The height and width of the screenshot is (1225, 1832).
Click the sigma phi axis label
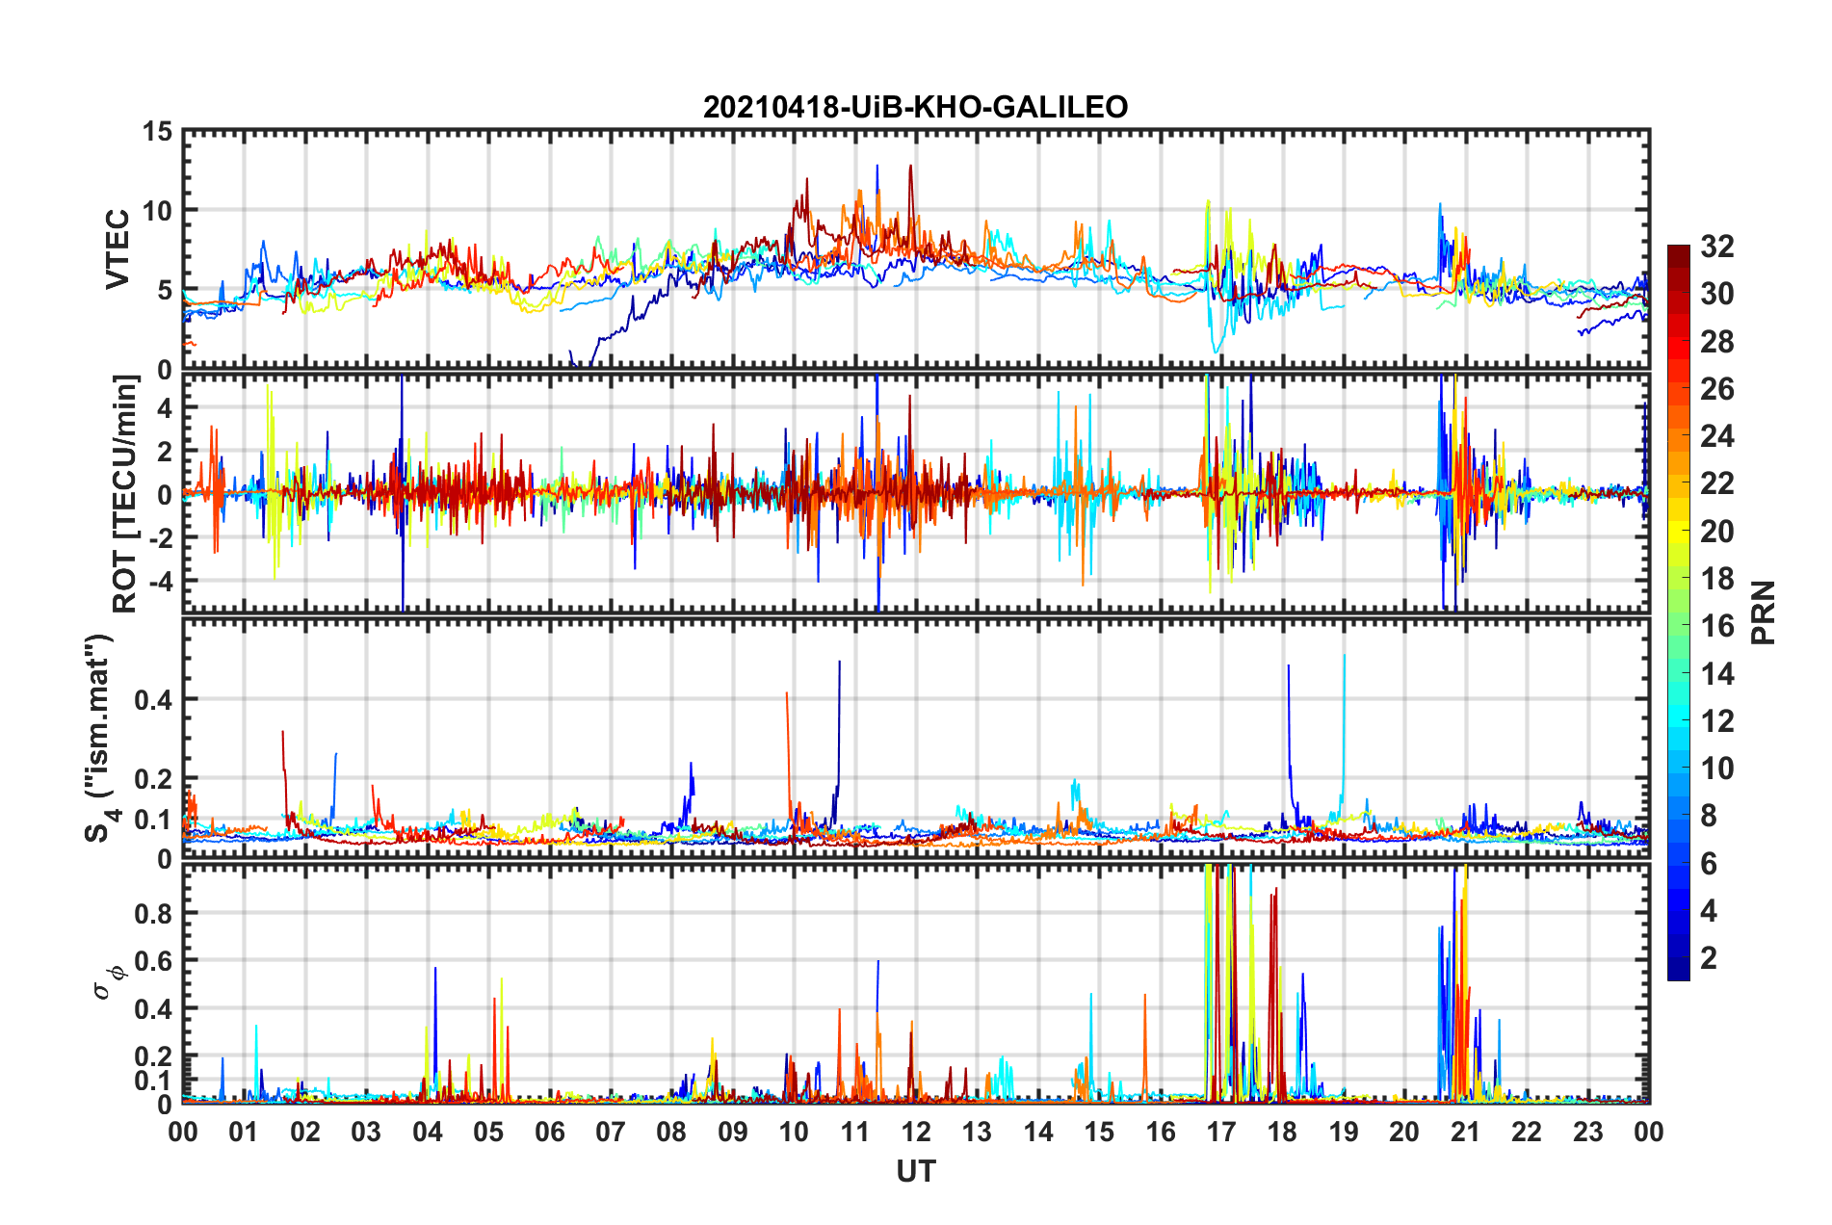[110, 982]
